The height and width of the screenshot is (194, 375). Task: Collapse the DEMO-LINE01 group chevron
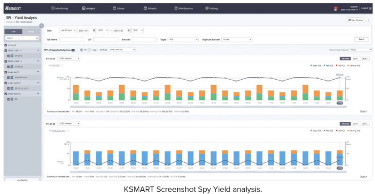pyautogui.click(x=38, y=51)
